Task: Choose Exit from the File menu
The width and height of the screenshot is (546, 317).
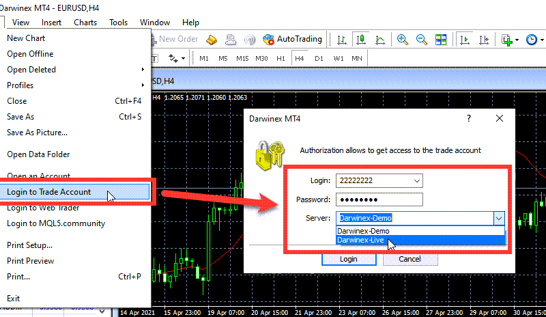Action: pyautogui.click(x=75, y=299)
